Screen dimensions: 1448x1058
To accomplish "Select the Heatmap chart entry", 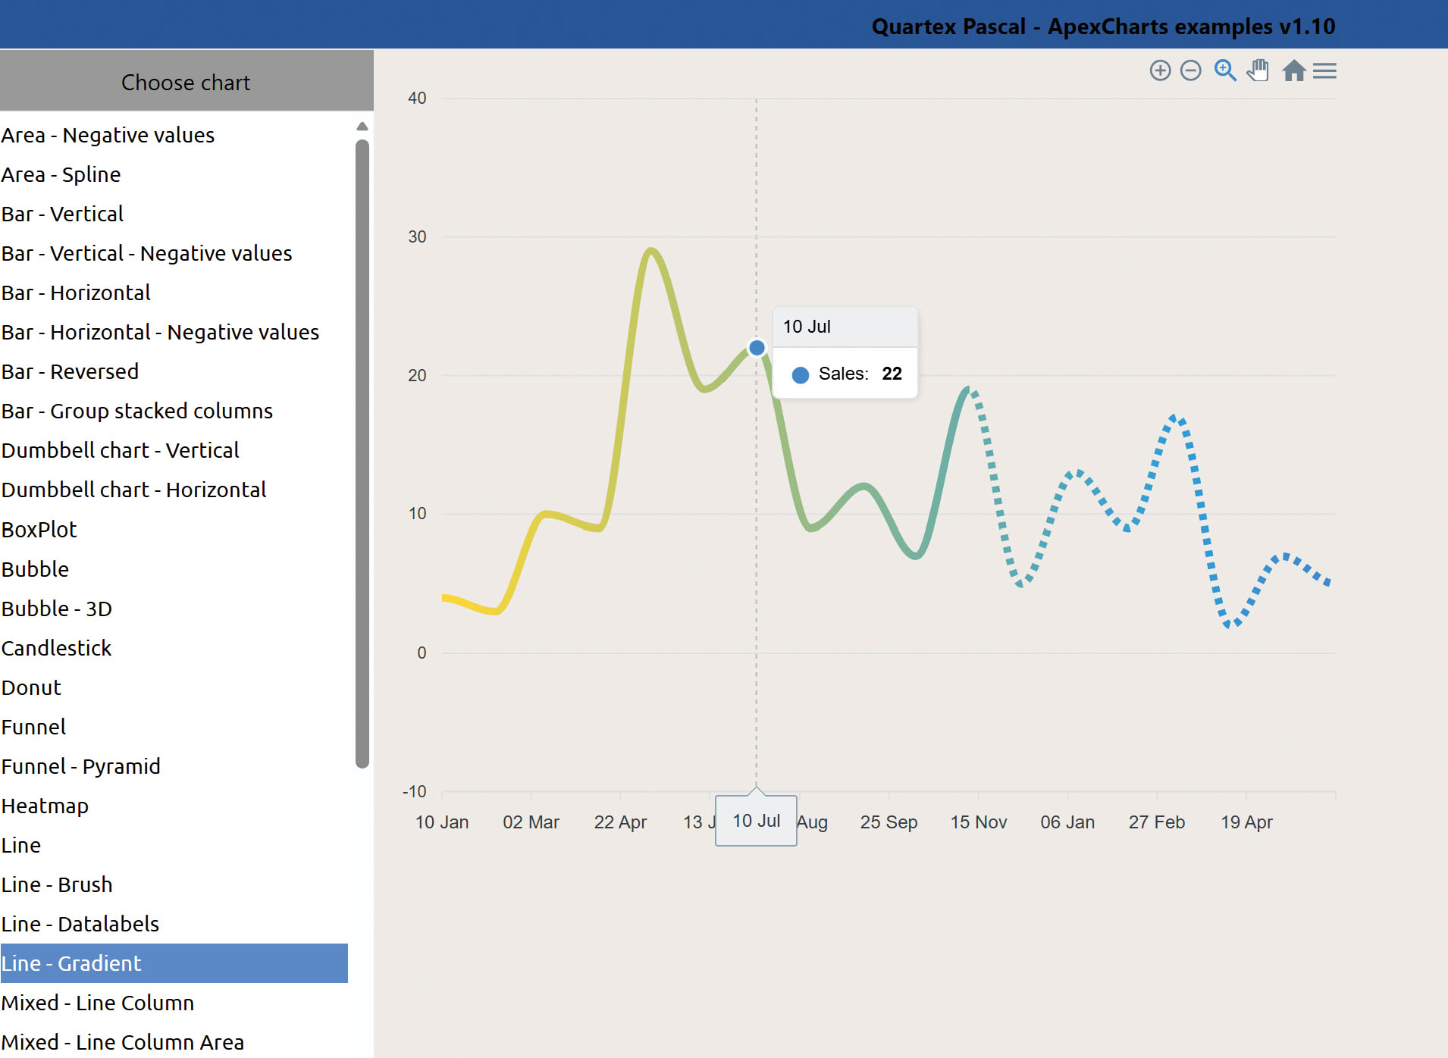I will 45,806.
